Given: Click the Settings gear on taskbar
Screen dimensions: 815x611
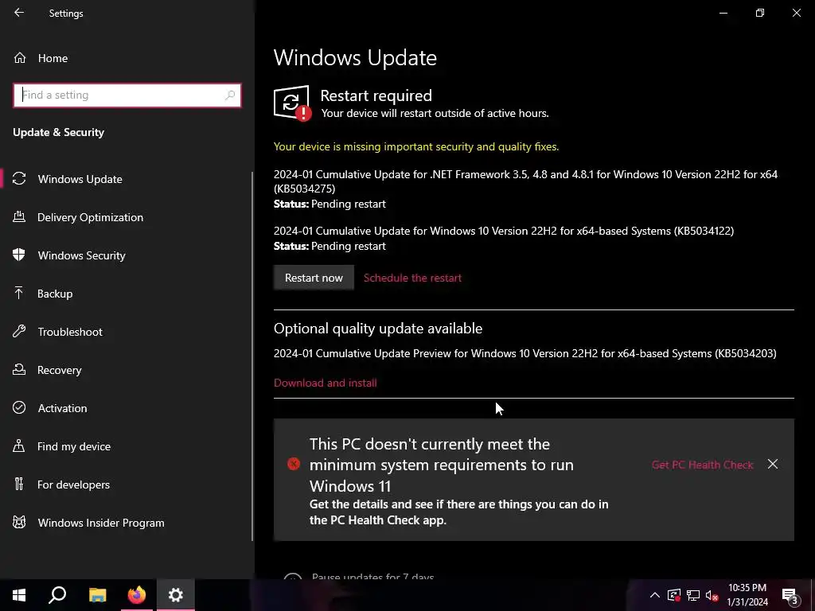Looking at the screenshot, I should tap(176, 595).
